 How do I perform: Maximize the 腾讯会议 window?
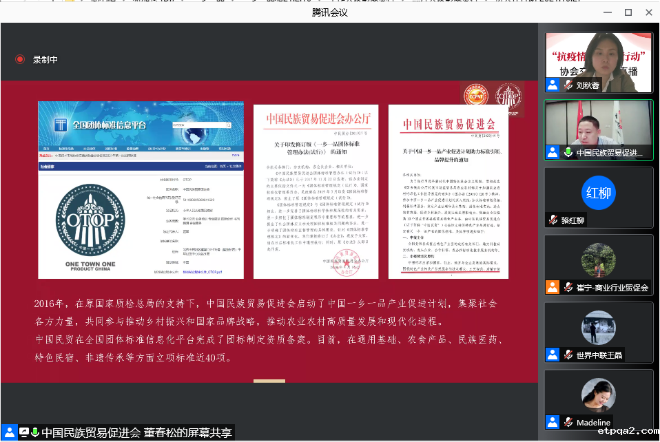click(628, 12)
